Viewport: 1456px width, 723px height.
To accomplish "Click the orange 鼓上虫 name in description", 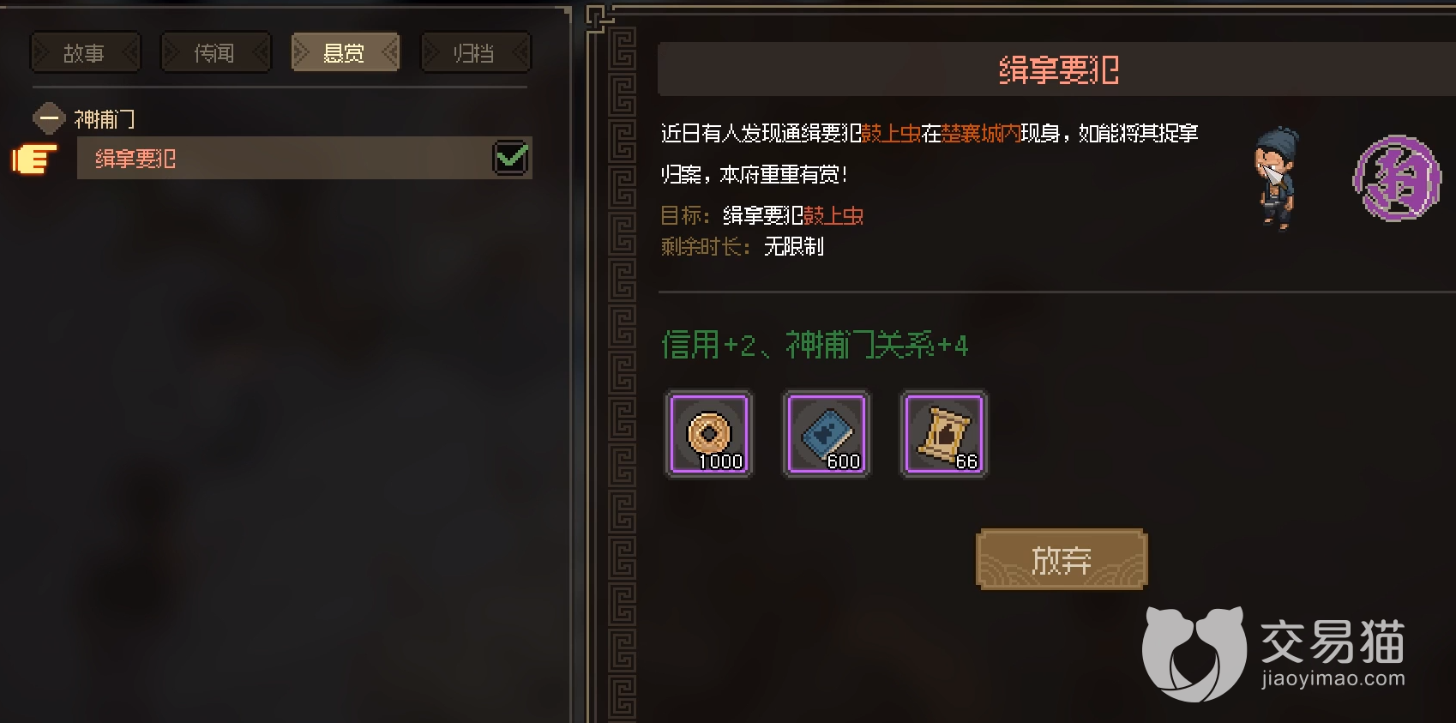I will tap(891, 133).
